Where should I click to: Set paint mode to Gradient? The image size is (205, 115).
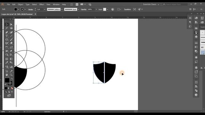tap(9, 88)
